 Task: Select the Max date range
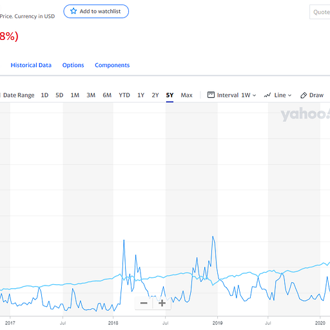pyautogui.click(x=186, y=95)
